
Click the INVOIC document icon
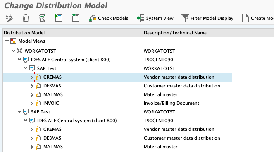click(x=38, y=103)
